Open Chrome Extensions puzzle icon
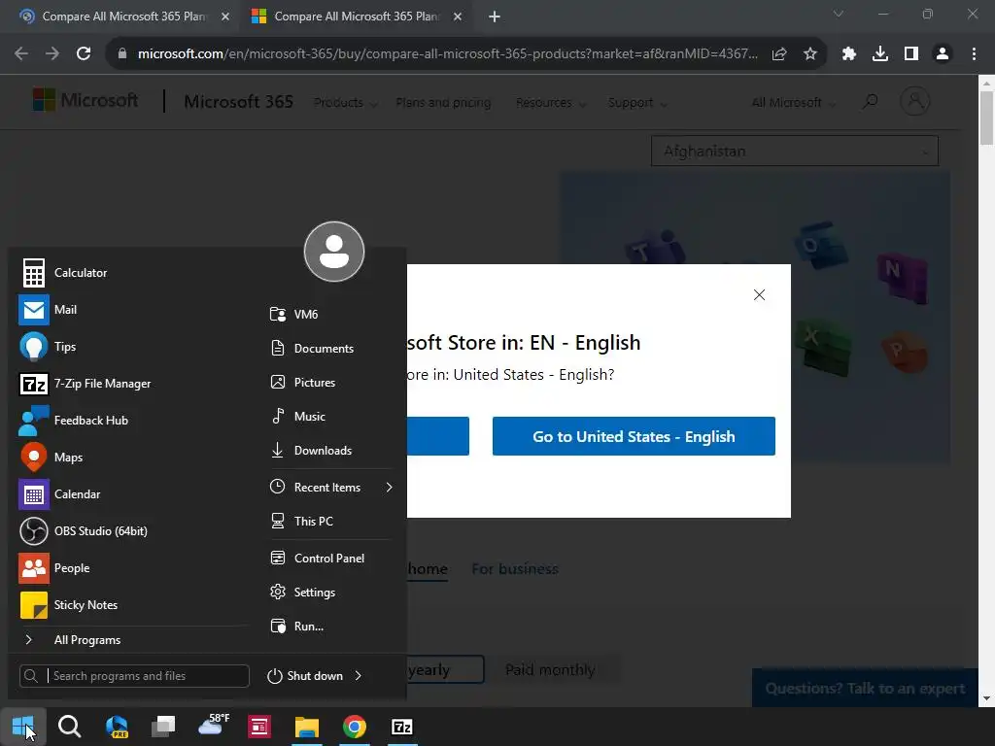The image size is (995, 746). tap(849, 54)
